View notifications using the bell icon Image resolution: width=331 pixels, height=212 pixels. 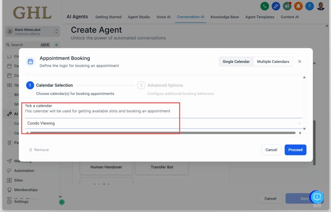(x=298, y=6)
